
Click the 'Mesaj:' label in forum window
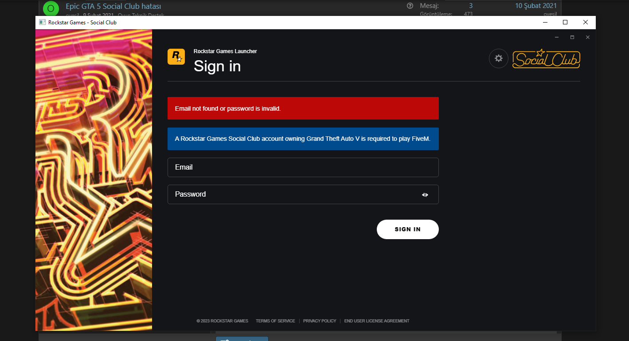(x=429, y=6)
